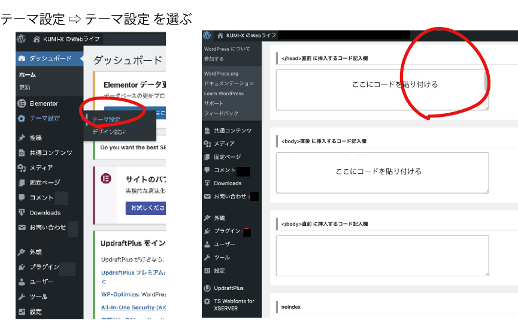Choose デザイン設定 in the flyout submenu

coord(109,132)
